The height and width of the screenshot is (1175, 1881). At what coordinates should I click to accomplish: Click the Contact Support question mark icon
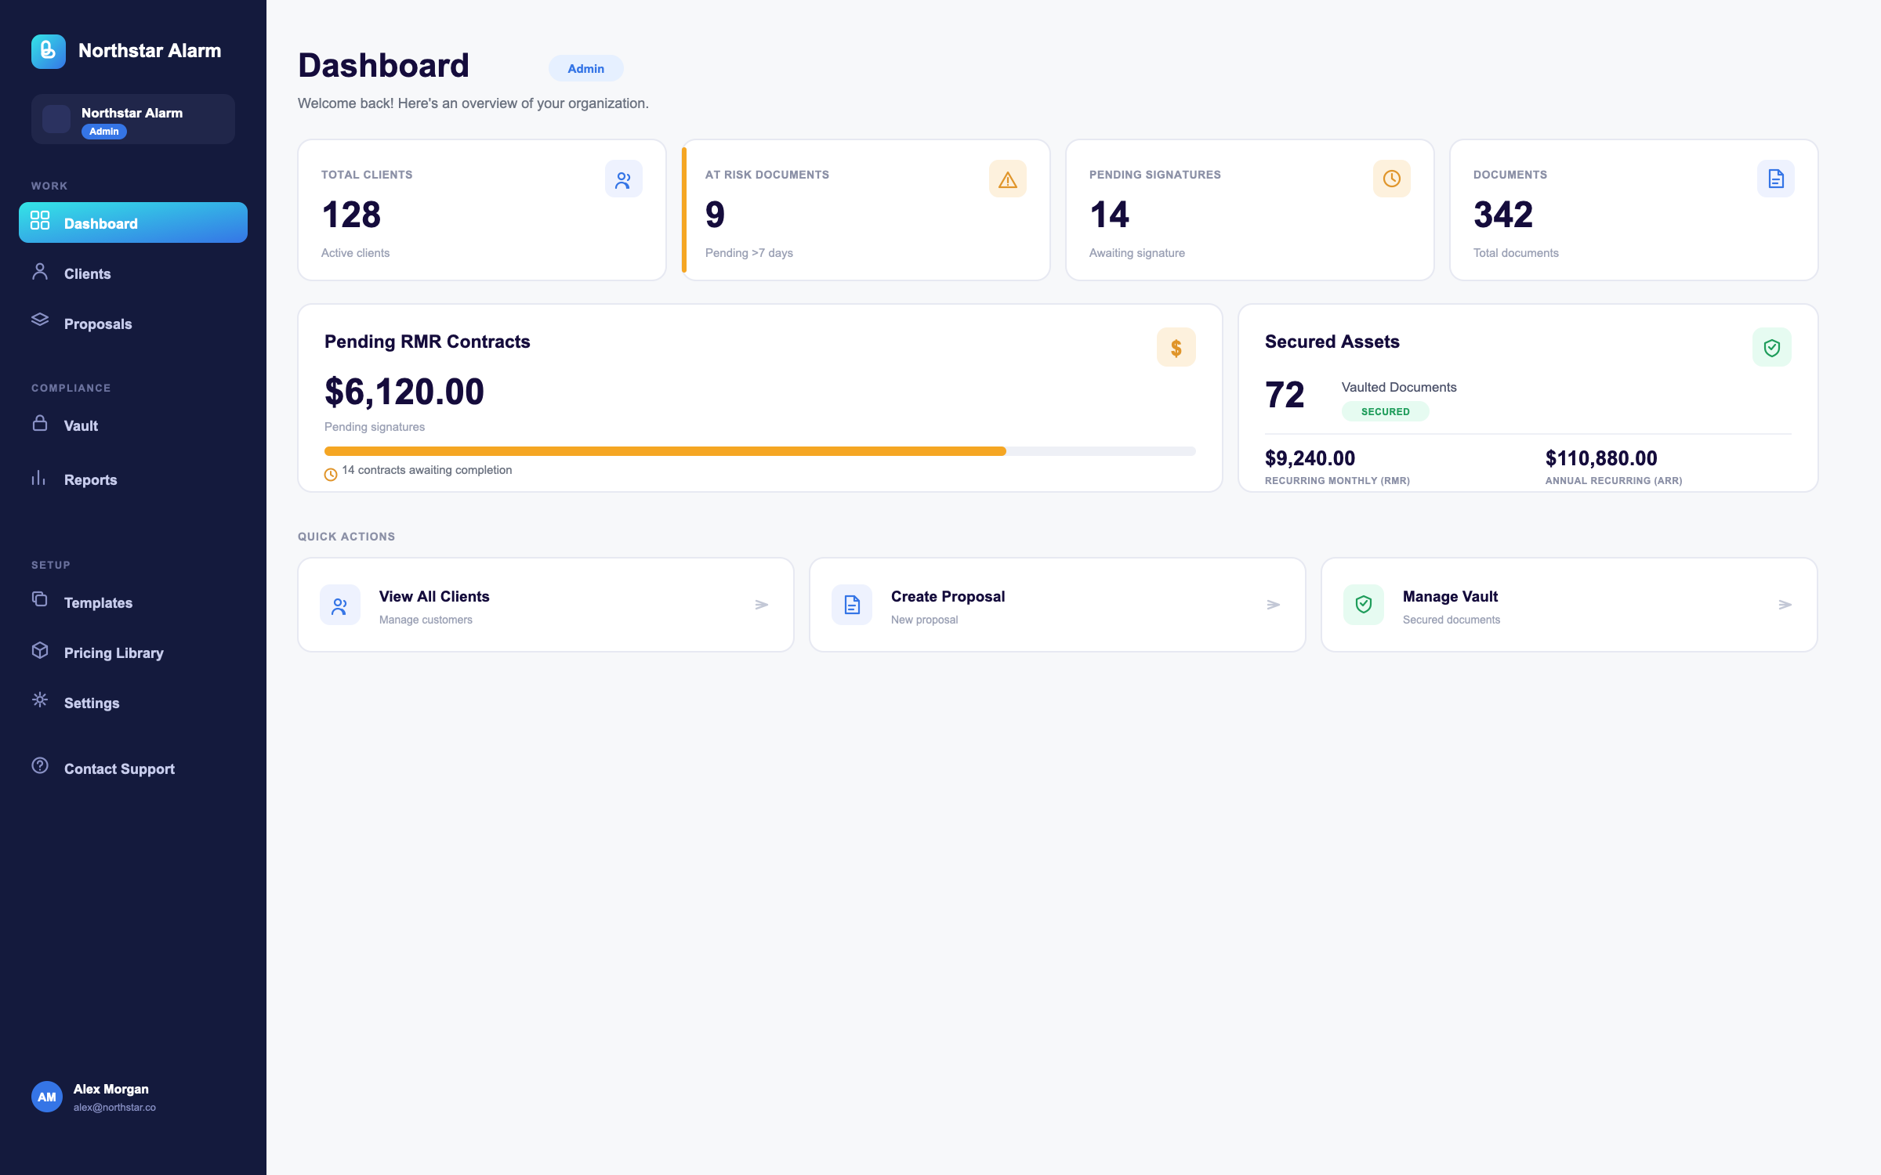tap(40, 765)
